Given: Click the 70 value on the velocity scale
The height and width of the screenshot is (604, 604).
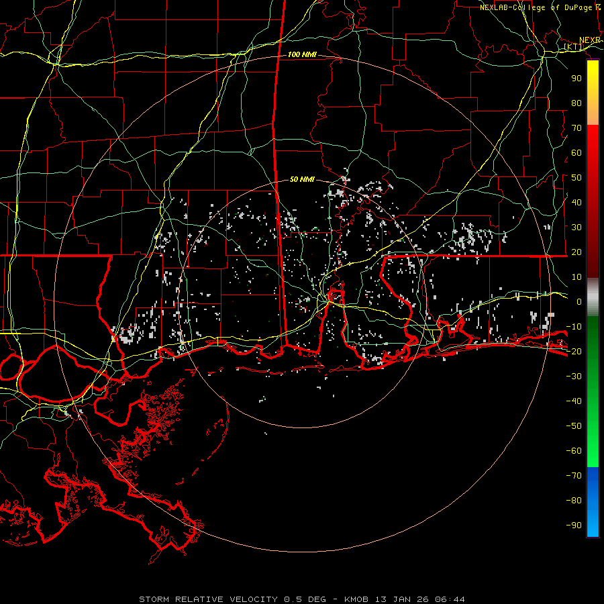Looking at the screenshot, I should pos(576,128).
